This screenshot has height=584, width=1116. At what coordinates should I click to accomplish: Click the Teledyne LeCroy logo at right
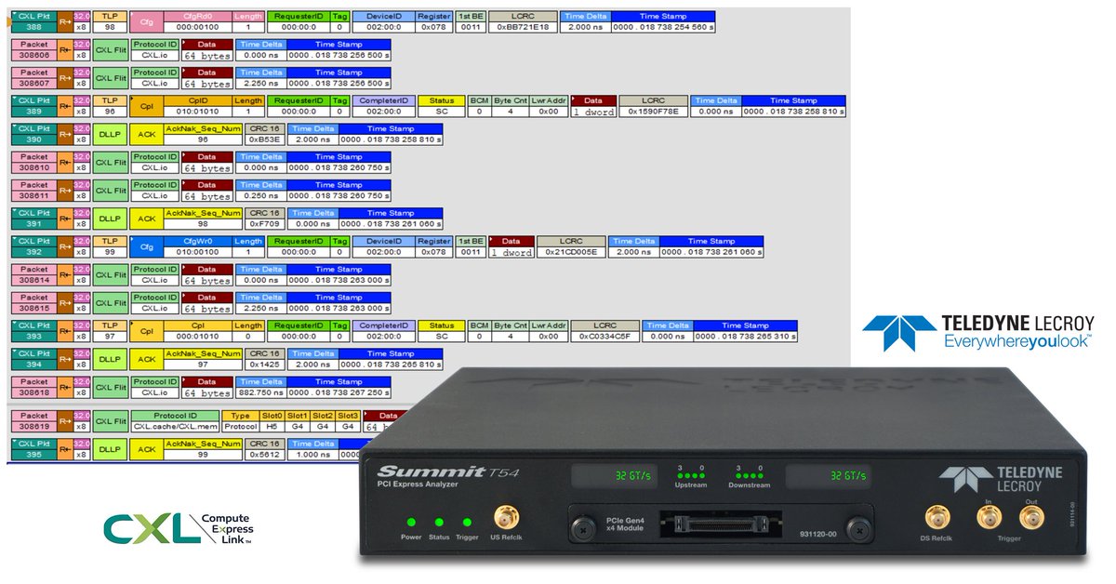977,332
